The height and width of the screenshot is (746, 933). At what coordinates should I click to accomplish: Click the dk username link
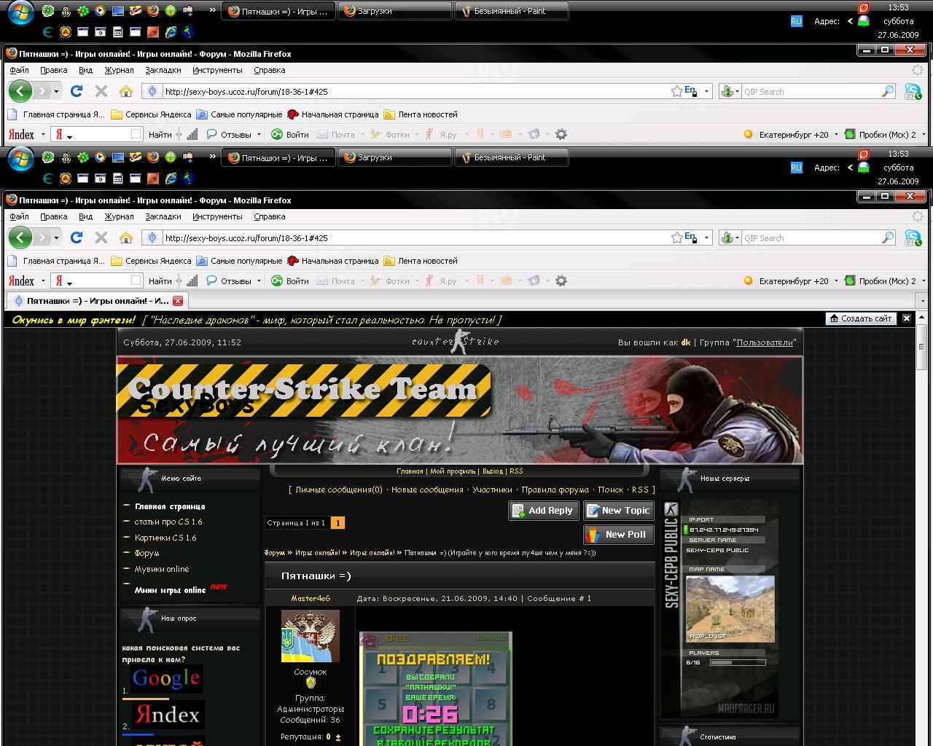[686, 342]
